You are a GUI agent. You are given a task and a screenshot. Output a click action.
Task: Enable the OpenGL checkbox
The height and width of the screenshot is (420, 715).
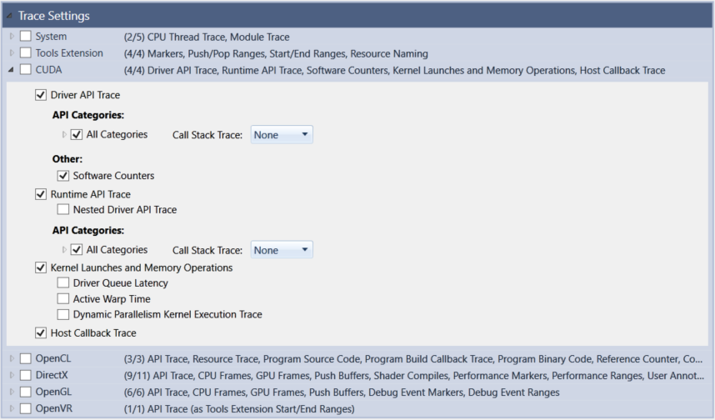(26, 392)
